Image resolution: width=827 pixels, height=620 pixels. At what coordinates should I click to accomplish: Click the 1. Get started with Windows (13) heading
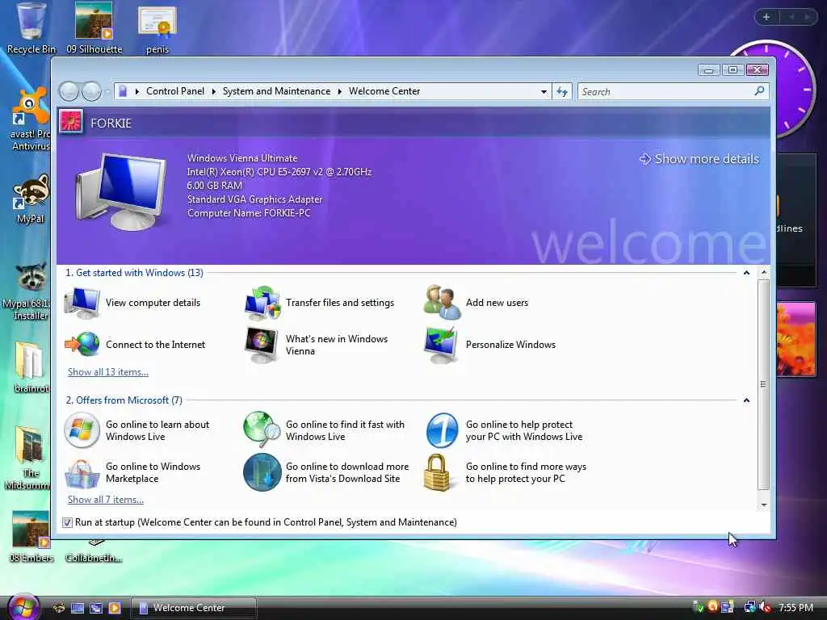[135, 273]
